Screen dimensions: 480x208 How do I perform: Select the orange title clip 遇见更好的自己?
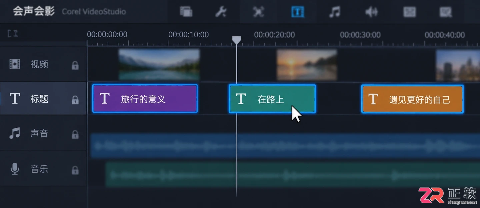[x=412, y=99]
